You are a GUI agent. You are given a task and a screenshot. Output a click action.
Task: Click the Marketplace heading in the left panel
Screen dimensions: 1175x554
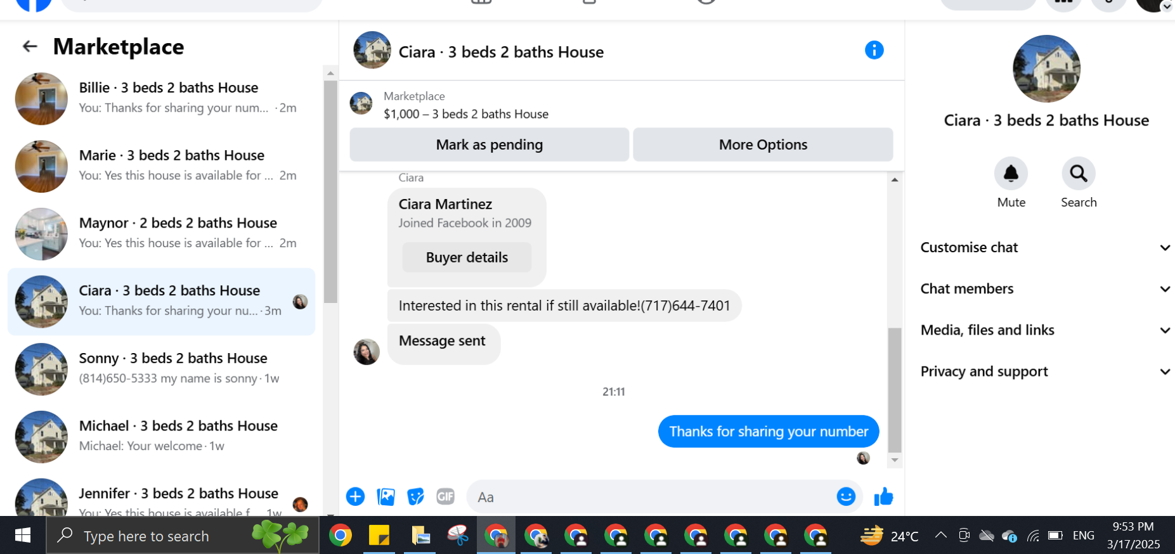(x=119, y=46)
